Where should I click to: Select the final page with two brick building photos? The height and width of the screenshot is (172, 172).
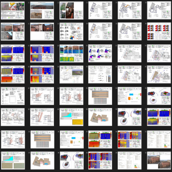click(x=159, y=161)
